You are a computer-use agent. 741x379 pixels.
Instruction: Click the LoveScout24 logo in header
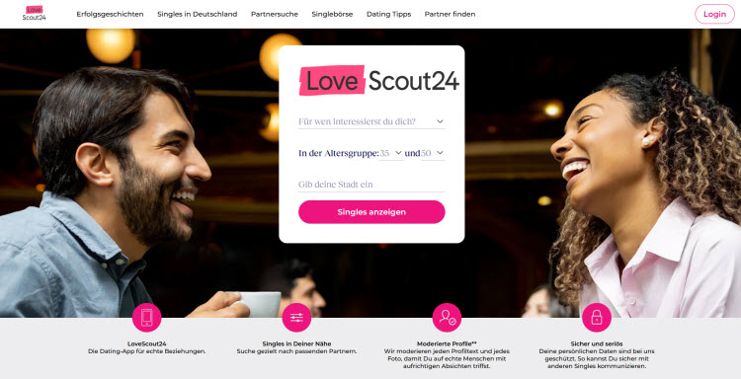[x=34, y=13]
